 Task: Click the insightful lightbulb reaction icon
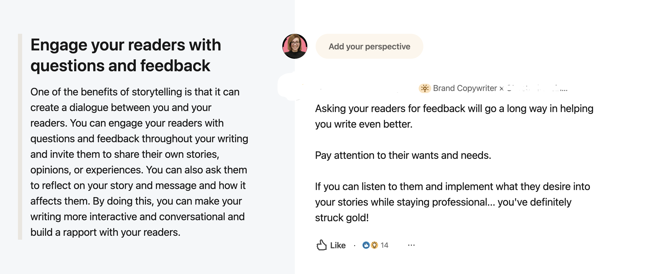point(374,245)
